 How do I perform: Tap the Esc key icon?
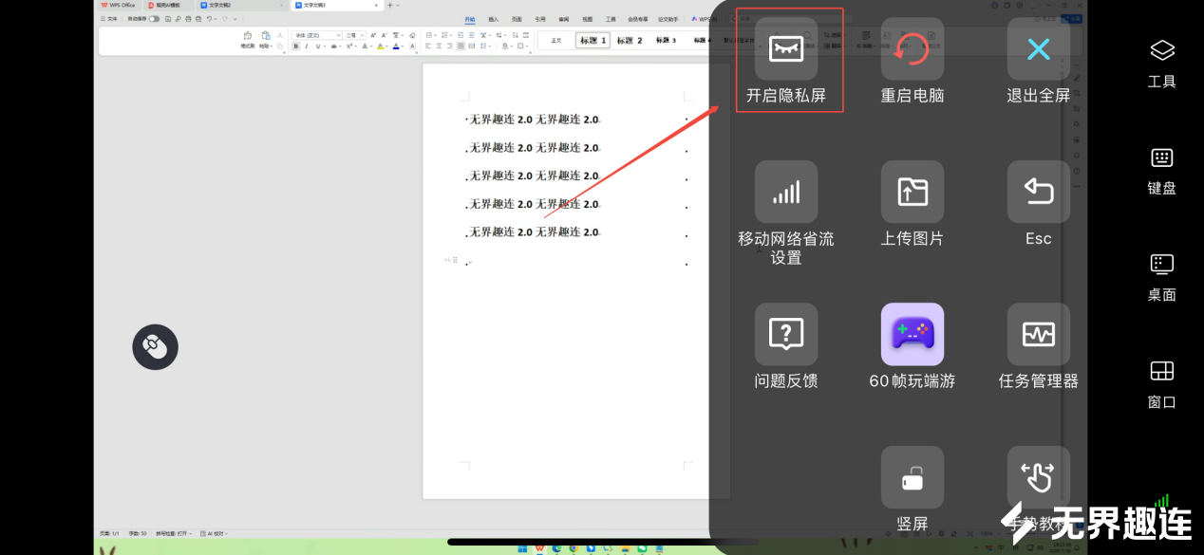1039,192
